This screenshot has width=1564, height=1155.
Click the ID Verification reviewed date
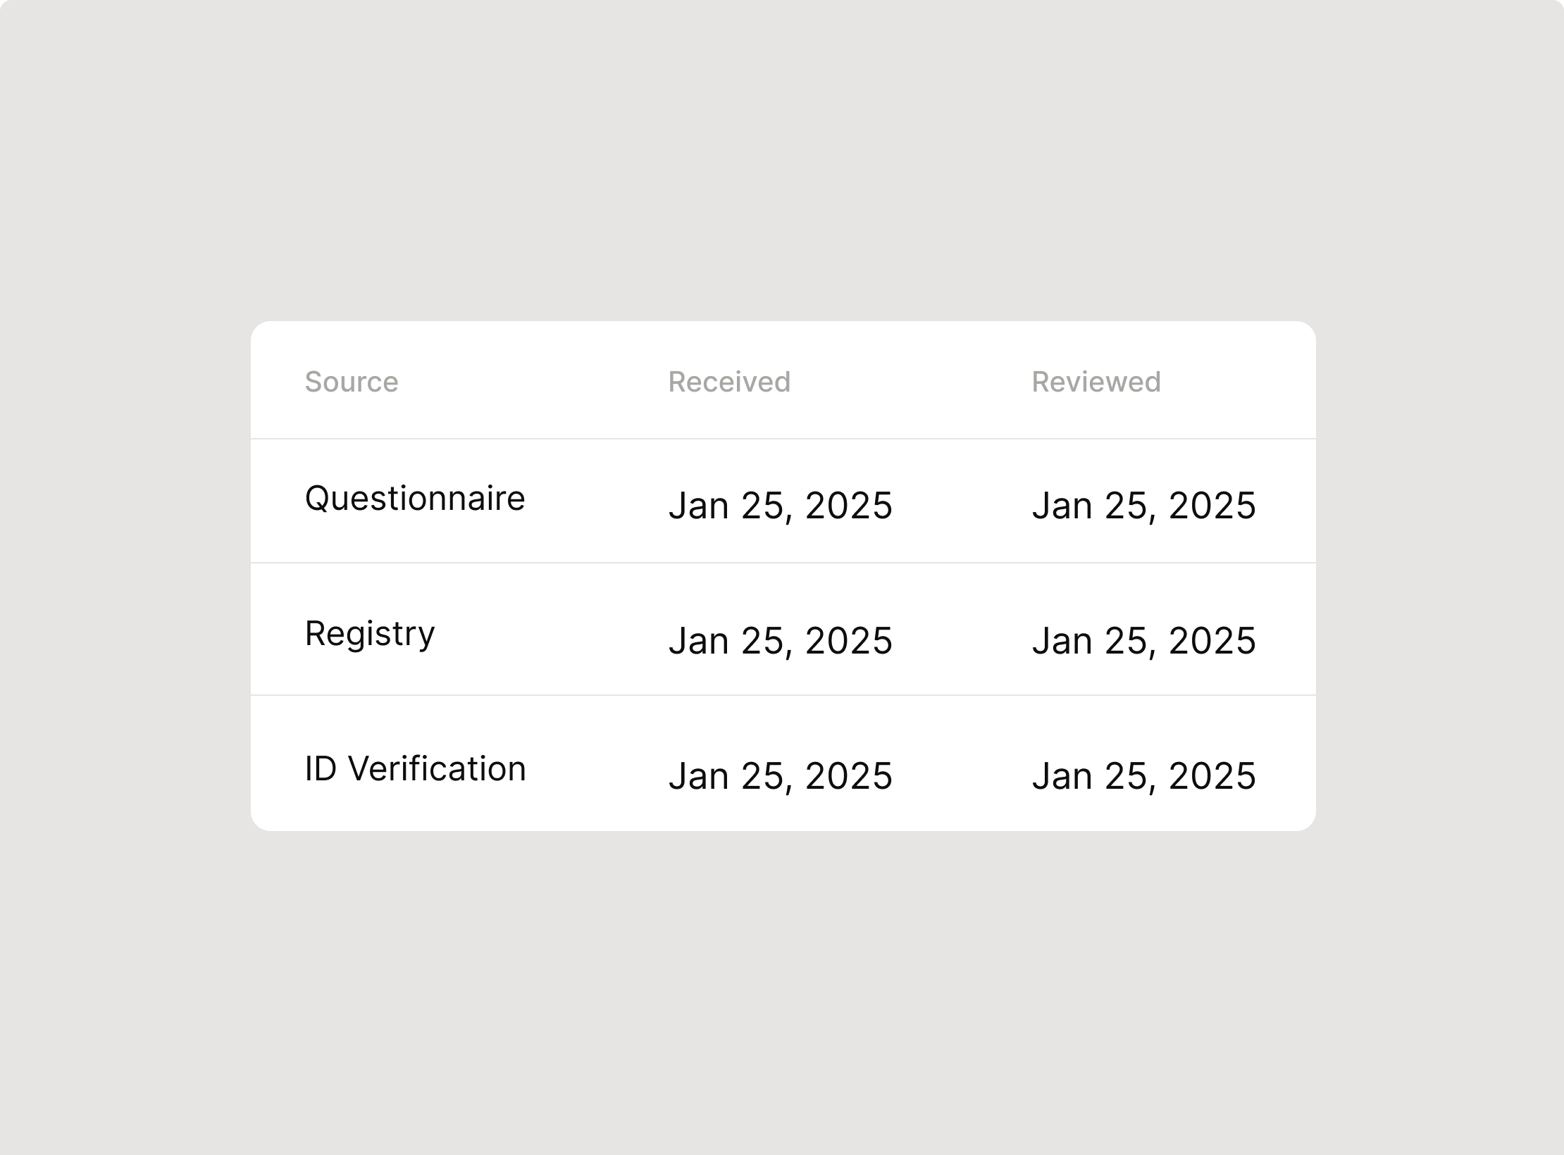click(1144, 777)
